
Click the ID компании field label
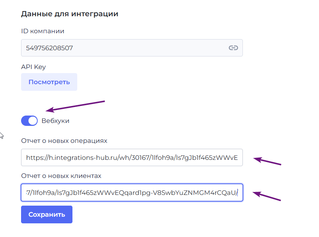(43, 31)
